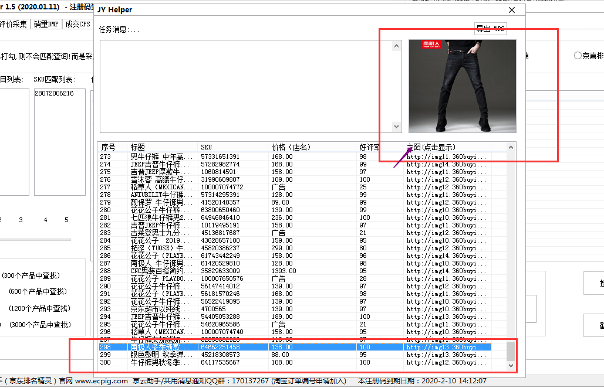The width and height of the screenshot is (604, 388).
Task: Select row 293 京东超市以纯线...
Action: [294, 309]
